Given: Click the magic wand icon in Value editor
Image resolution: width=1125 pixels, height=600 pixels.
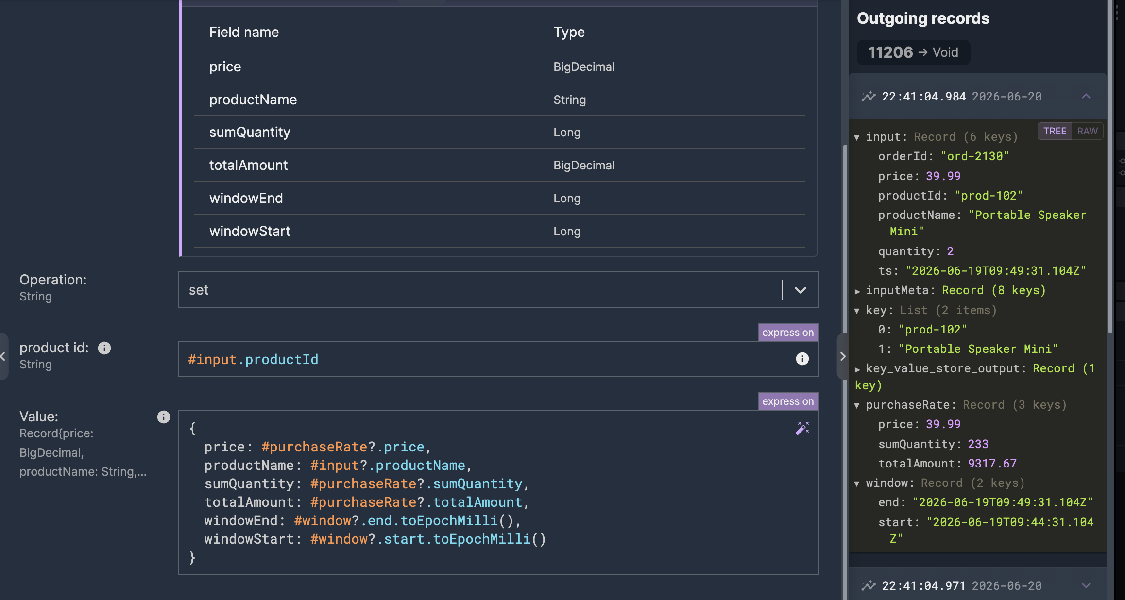Looking at the screenshot, I should click(x=802, y=428).
